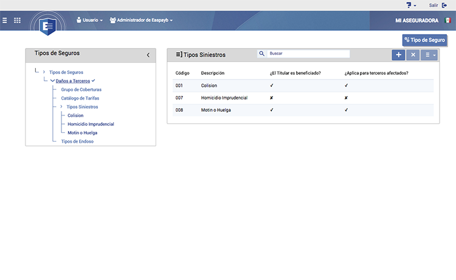The height and width of the screenshot is (280, 456).
Task: Open the Catálogo de Tarifas link
Action: pos(80,98)
